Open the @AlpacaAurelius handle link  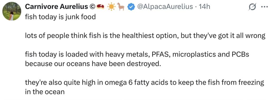[165, 7]
